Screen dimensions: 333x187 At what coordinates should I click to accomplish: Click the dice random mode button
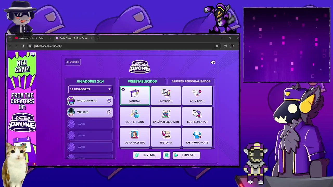click(166, 155)
